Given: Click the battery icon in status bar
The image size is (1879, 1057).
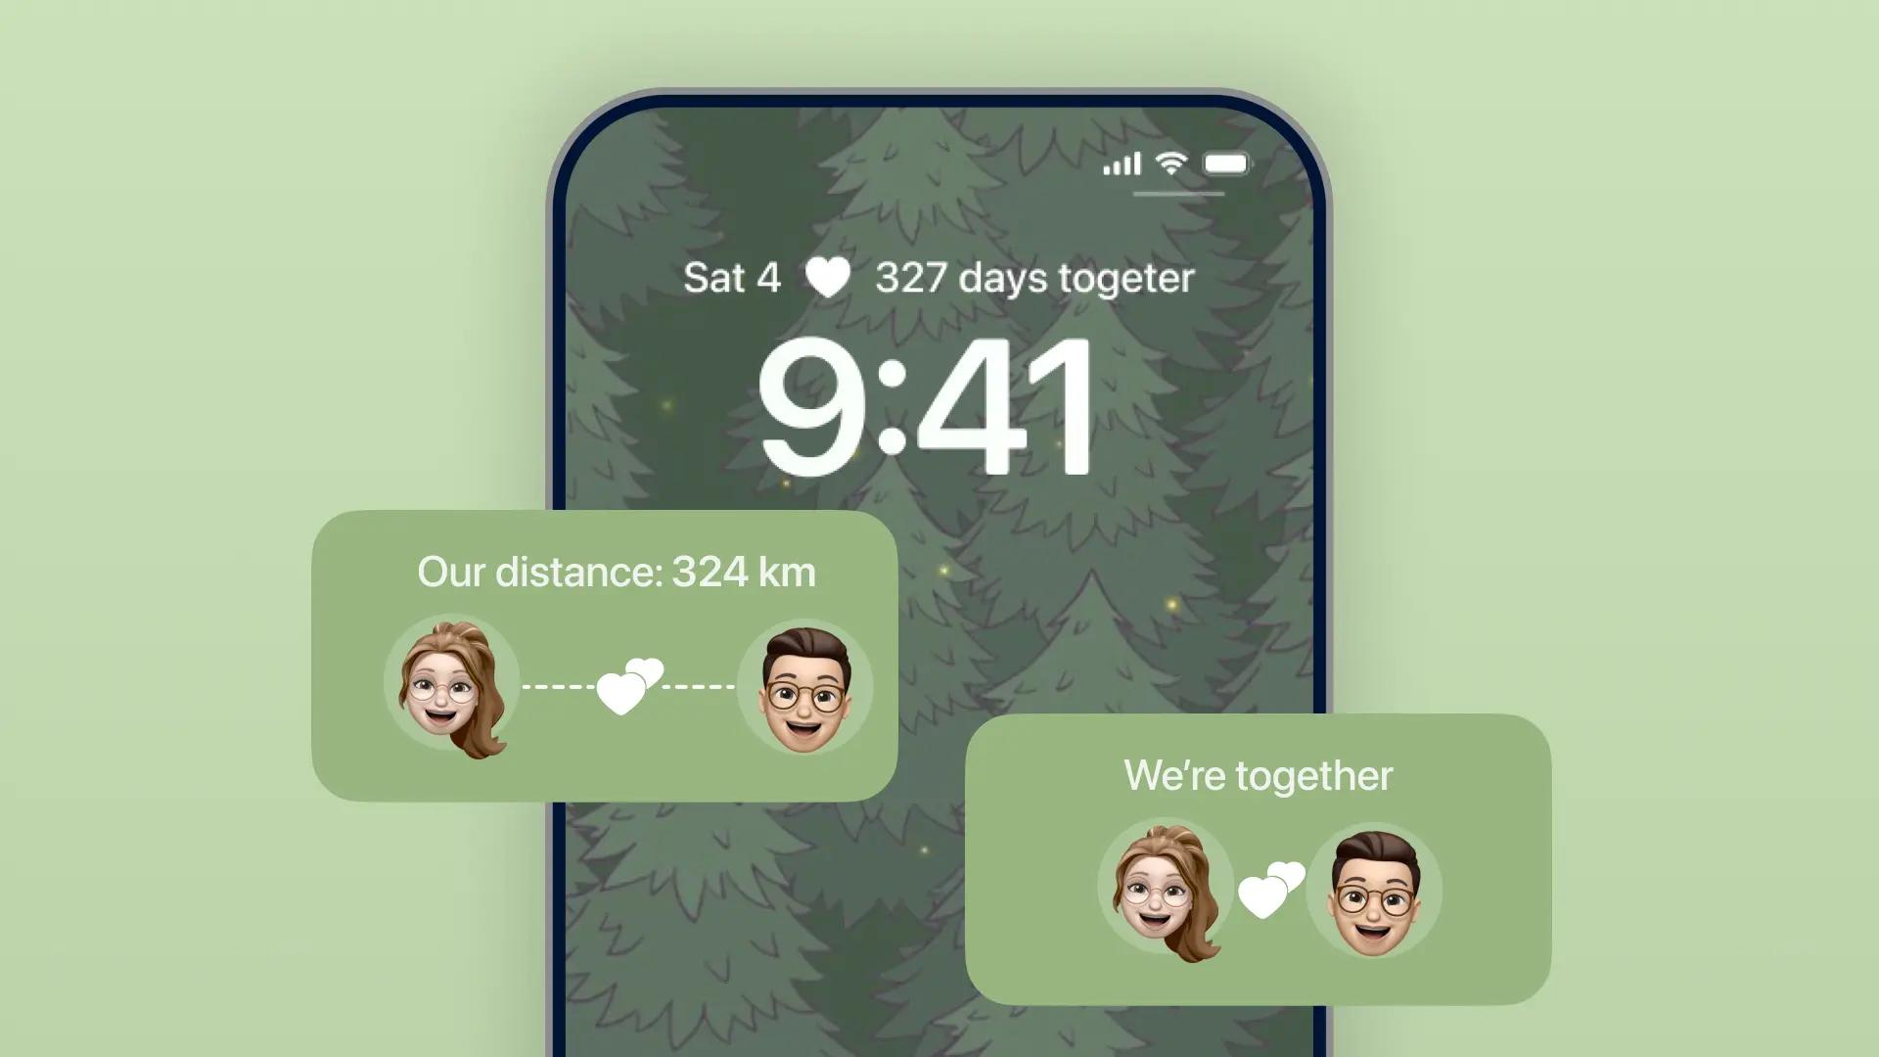Looking at the screenshot, I should (x=1227, y=161).
